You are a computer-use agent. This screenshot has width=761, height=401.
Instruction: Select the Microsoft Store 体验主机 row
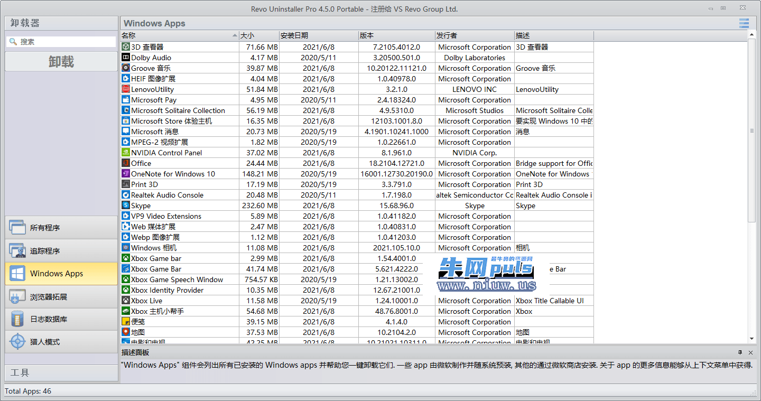tap(357, 121)
